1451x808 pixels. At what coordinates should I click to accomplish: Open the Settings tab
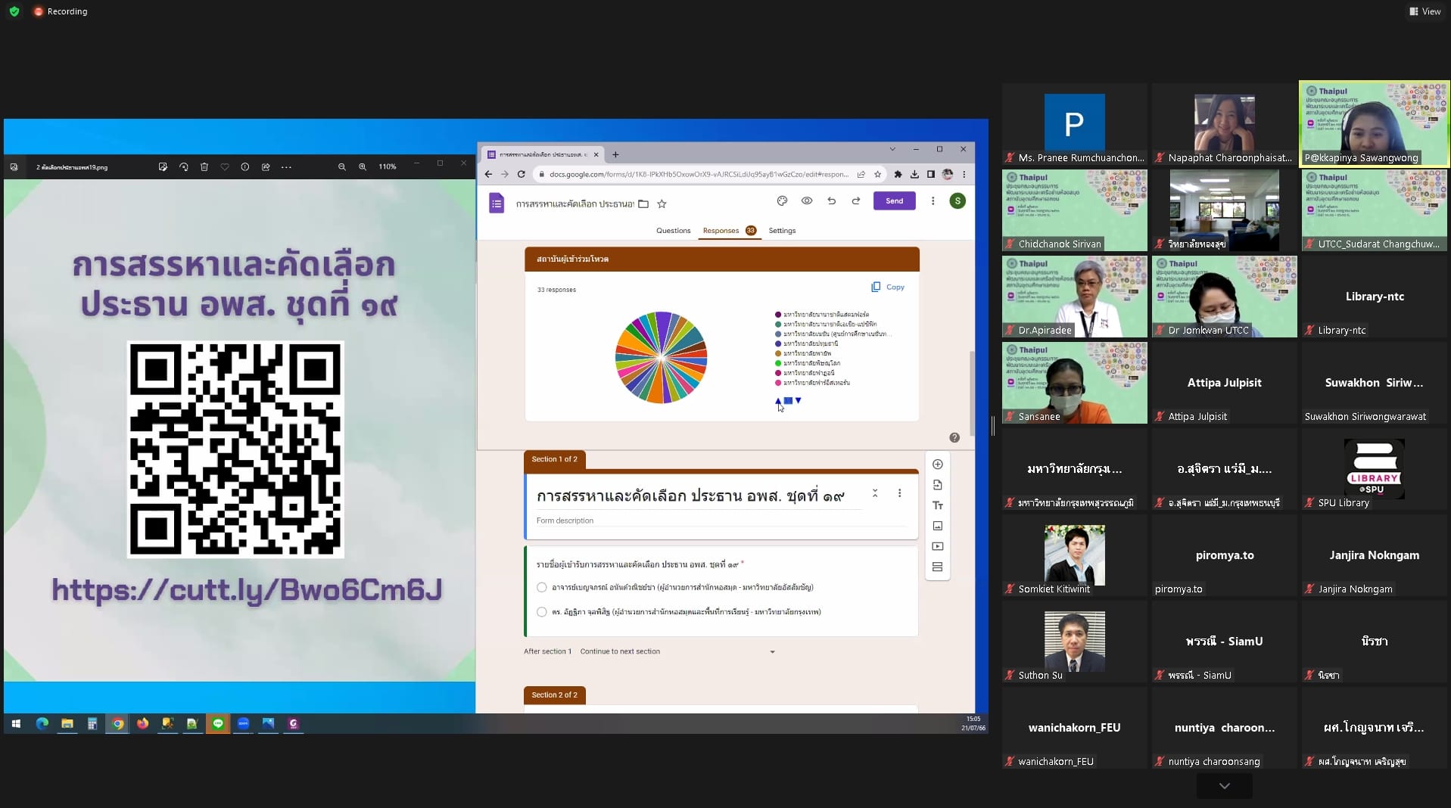click(x=782, y=231)
